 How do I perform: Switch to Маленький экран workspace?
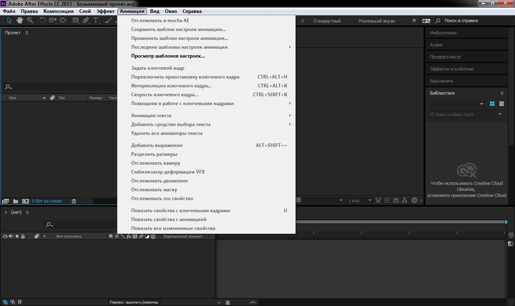tap(377, 21)
